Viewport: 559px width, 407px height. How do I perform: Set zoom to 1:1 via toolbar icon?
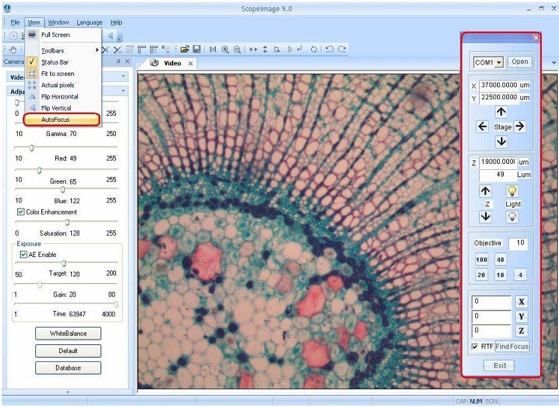click(x=213, y=49)
